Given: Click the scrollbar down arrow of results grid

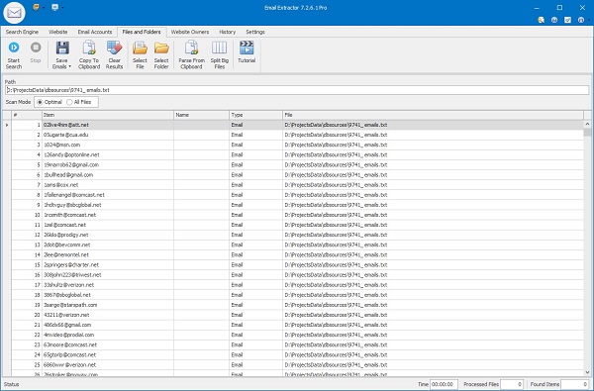Looking at the screenshot, I should (x=587, y=372).
